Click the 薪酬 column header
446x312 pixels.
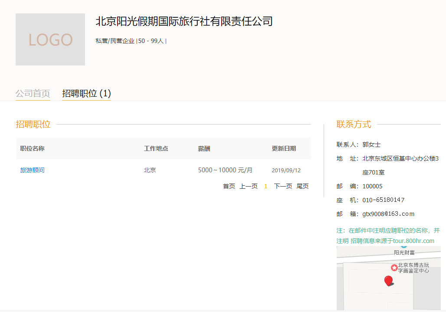[x=204, y=148]
